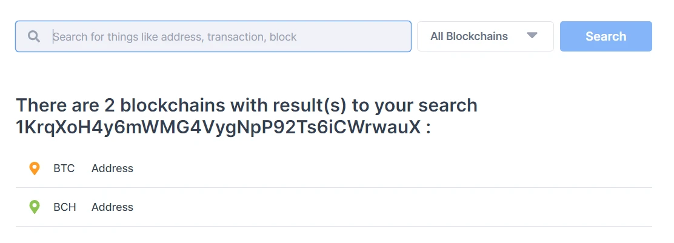674x243 pixels.
Task: Click the gray triangle arrow beside All Blockchains
Action: 532,36
